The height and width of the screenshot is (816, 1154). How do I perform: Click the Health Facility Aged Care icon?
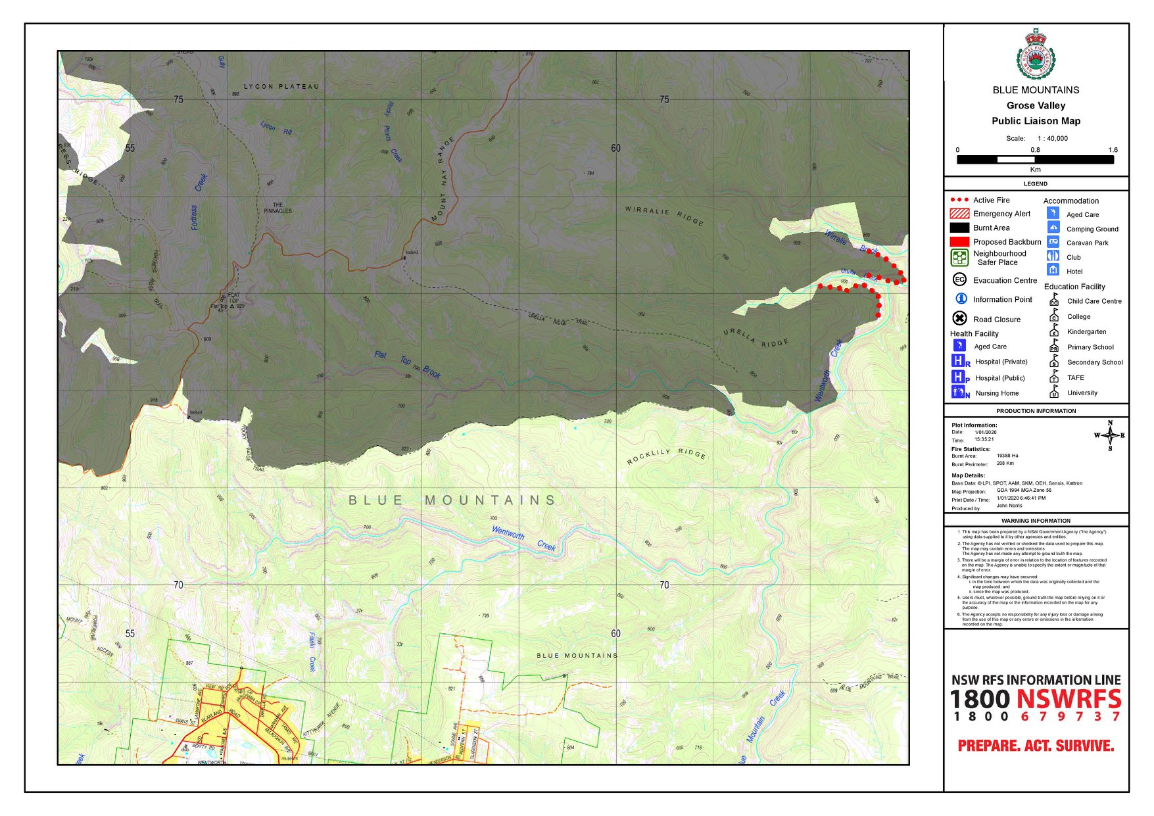959,346
